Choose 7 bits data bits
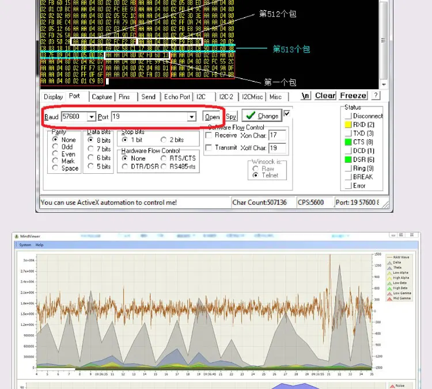 coord(99,149)
